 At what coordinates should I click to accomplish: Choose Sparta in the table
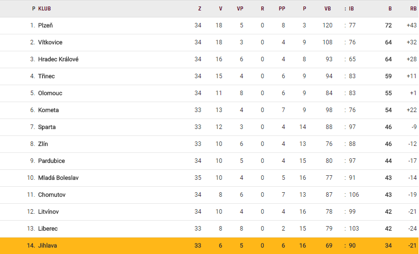tap(47, 127)
